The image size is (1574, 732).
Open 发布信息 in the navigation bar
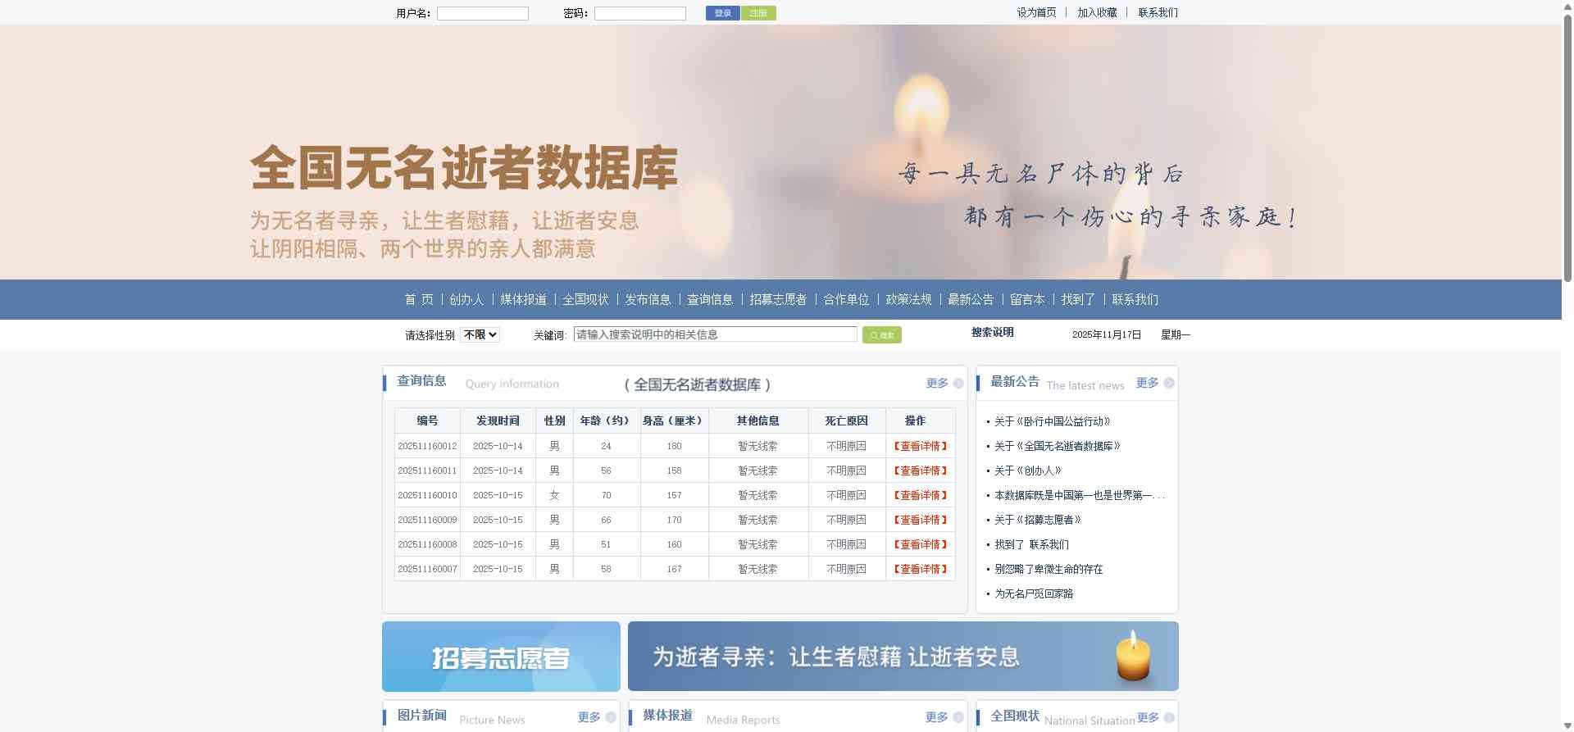pos(648,299)
